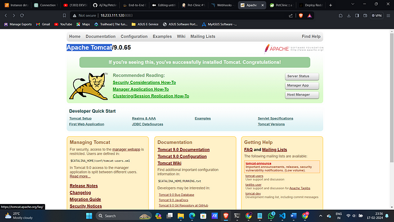
Task: Click the Manager App button
Action: (302, 86)
